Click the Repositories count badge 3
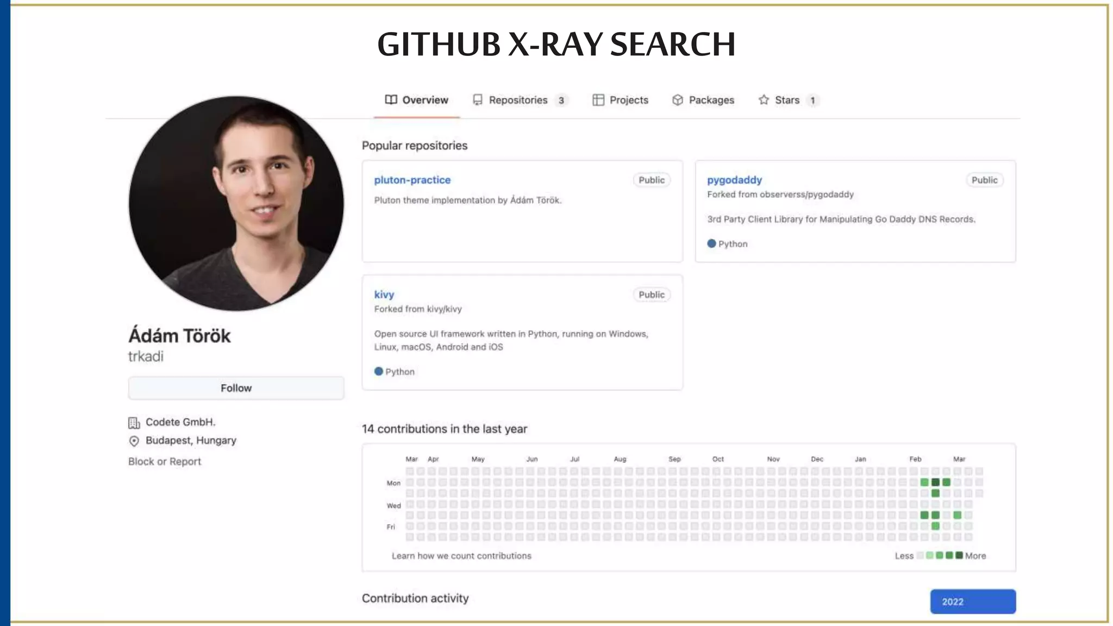This screenshot has width=1113, height=626. tap(561, 101)
